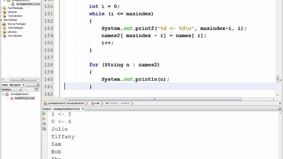Select first Test Packages folder

point(15,8)
